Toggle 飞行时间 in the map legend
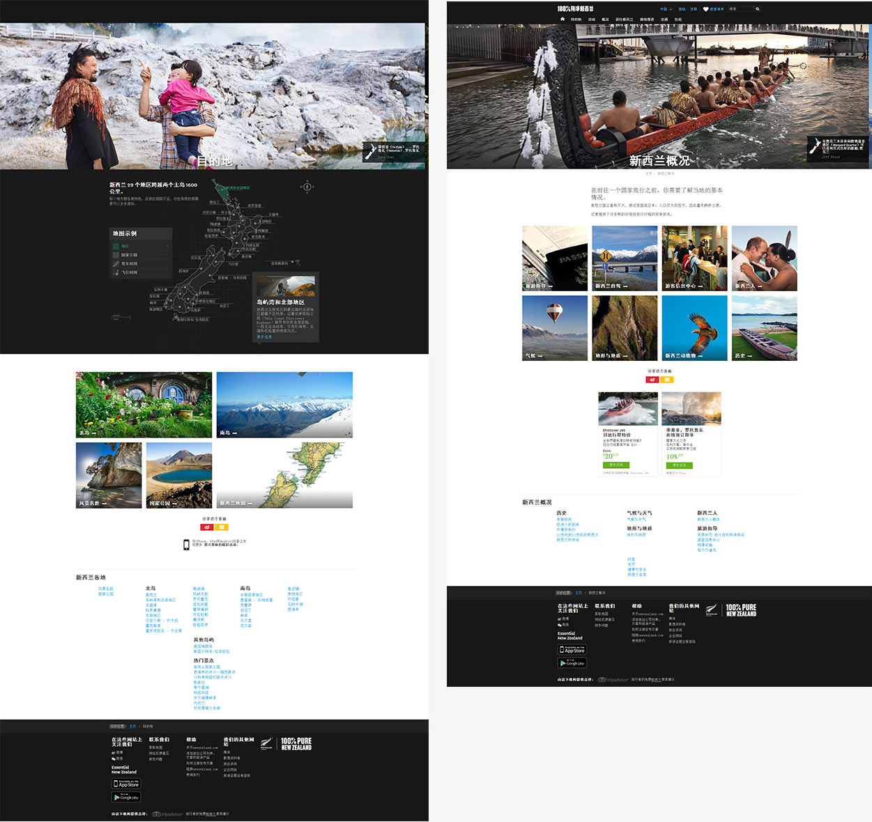 pos(129,272)
